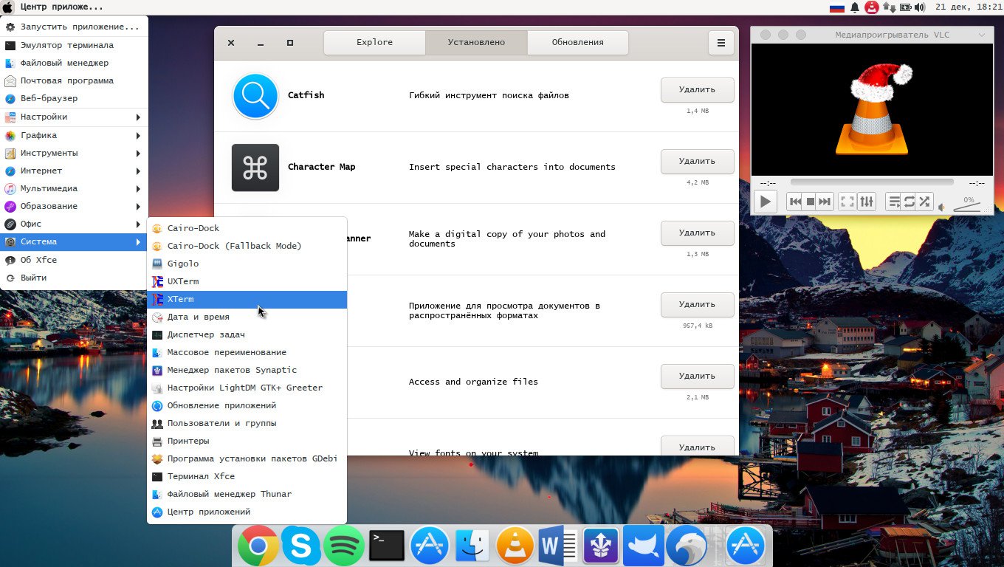Toggle VLC loop playback mode
Viewport: 1004px width, 567px height.
pyautogui.click(x=909, y=202)
